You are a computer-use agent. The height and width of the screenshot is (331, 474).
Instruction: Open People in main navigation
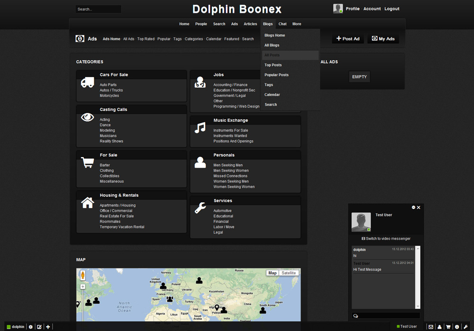(201, 24)
